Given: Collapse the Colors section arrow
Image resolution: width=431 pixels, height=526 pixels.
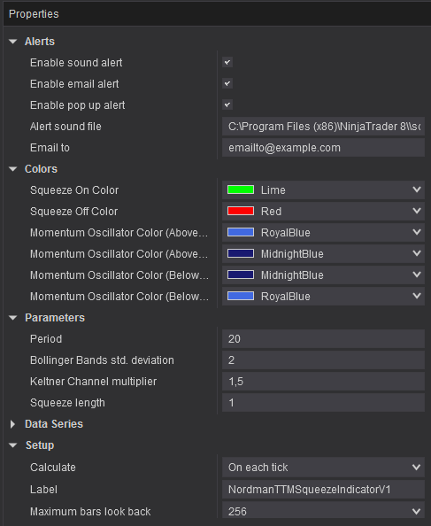Looking at the screenshot, I should (x=13, y=169).
